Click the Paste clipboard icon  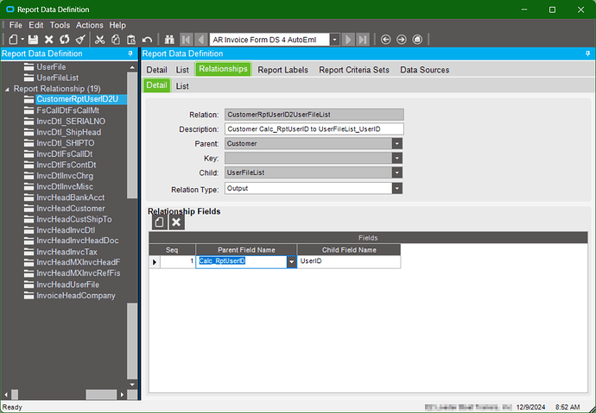131,40
